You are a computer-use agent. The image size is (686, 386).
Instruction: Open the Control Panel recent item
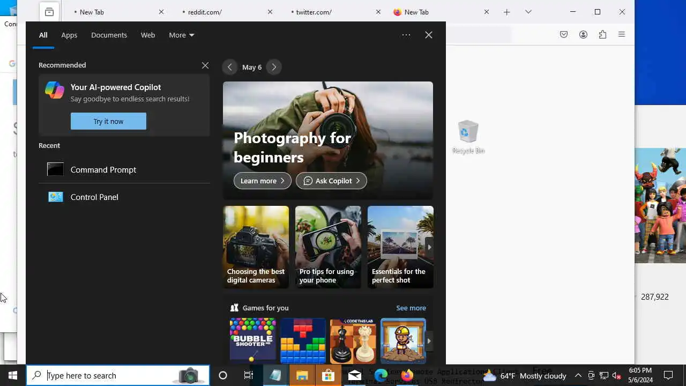pos(124,197)
